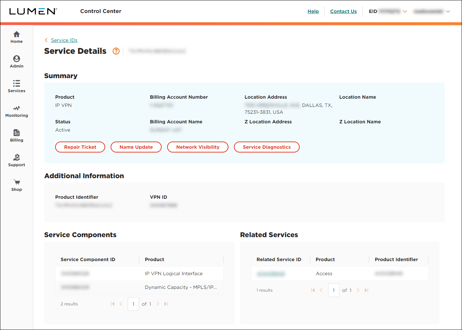The height and width of the screenshot is (330, 462).
Task: Open Network Visibility options
Action: pyautogui.click(x=198, y=147)
